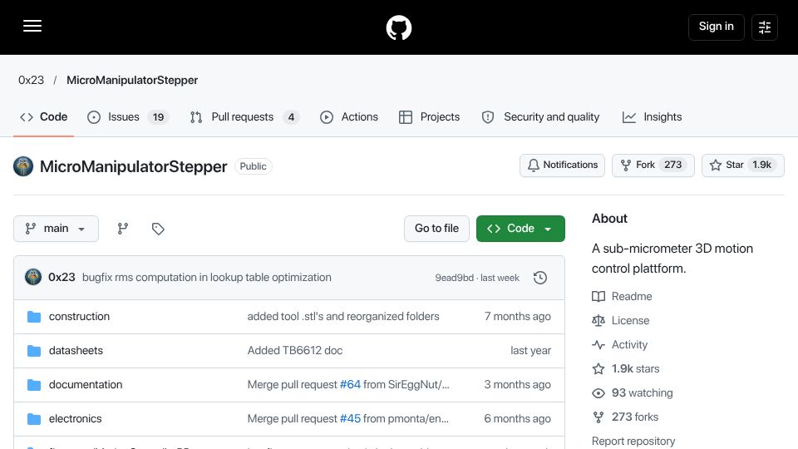Open commit 'added tool .stl's and reorganized folders'
798x449 pixels.
343,317
